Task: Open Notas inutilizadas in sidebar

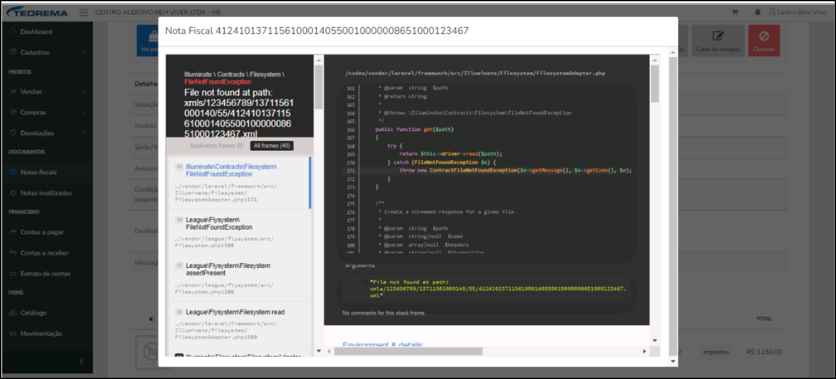Action: click(x=47, y=193)
